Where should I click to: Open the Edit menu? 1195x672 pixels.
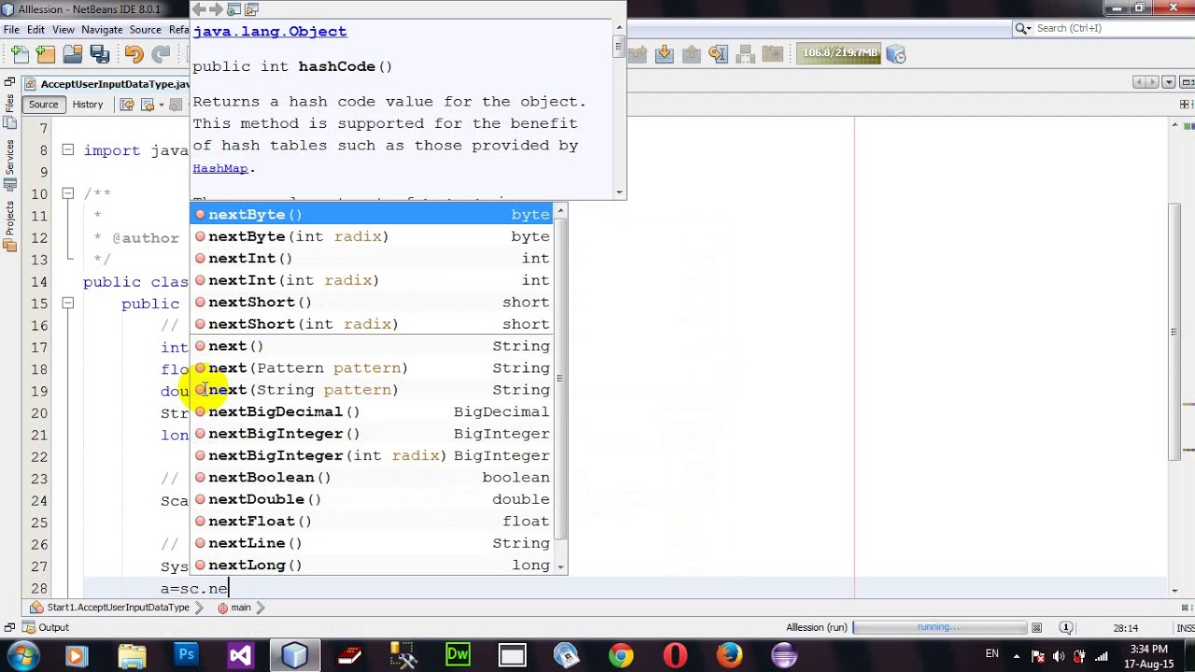click(35, 29)
